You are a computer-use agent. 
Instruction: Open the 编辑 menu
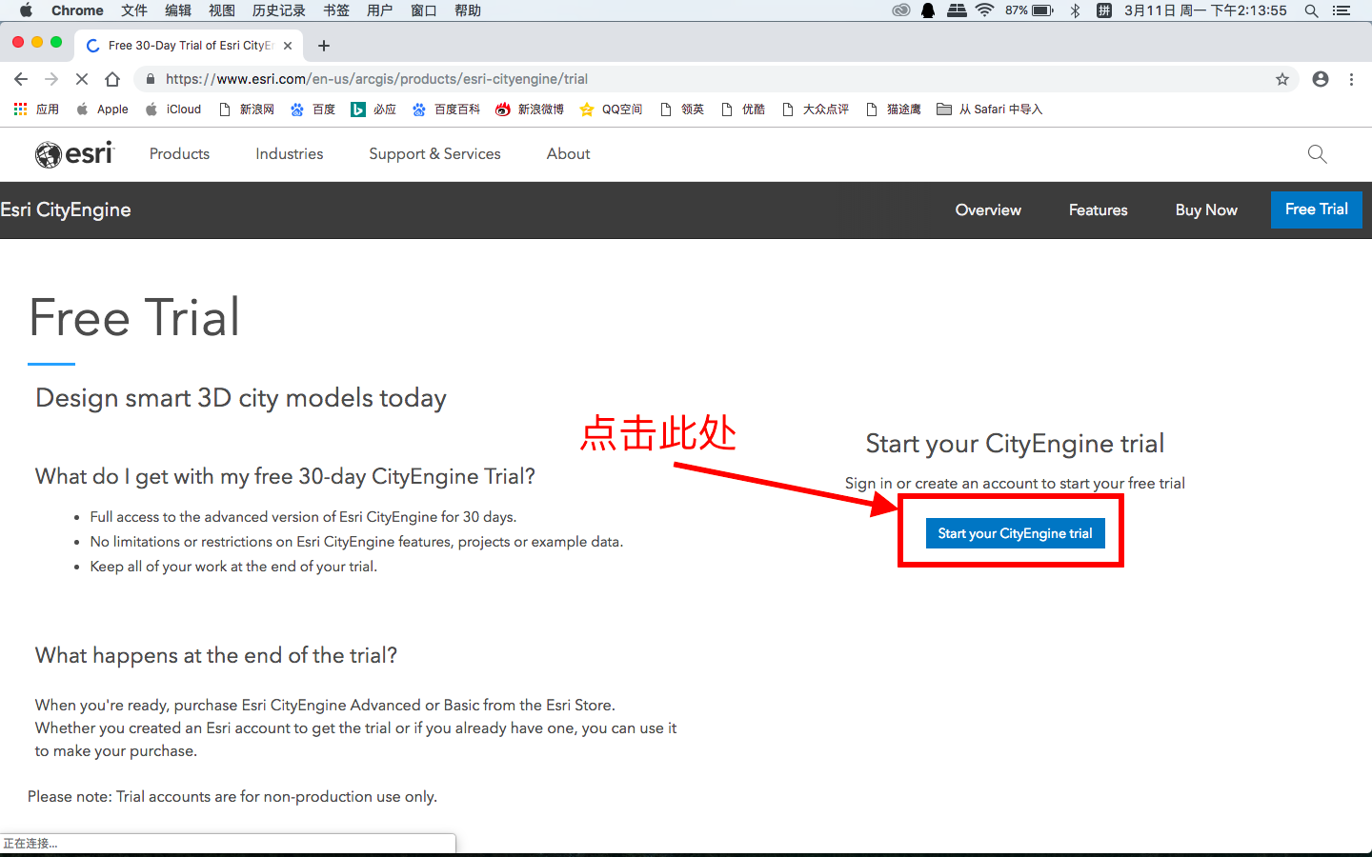178,10
